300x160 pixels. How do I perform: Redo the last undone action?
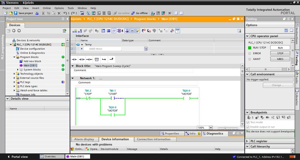coord(73,13)
